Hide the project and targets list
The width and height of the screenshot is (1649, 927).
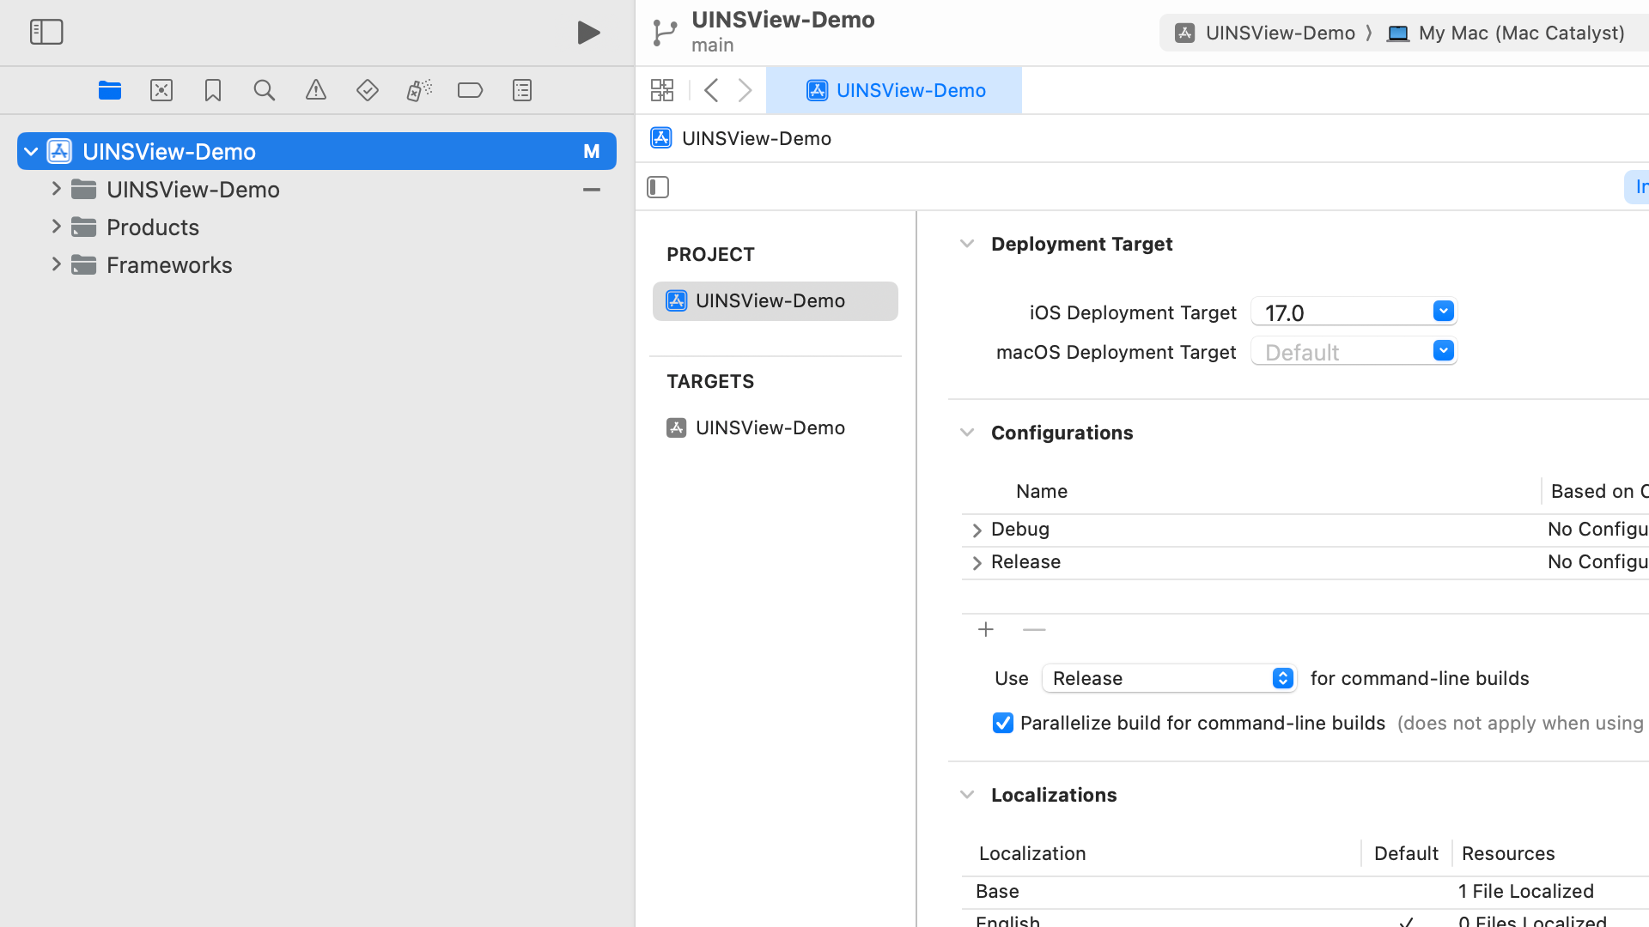pyautogui.click(x=658, y=187)
